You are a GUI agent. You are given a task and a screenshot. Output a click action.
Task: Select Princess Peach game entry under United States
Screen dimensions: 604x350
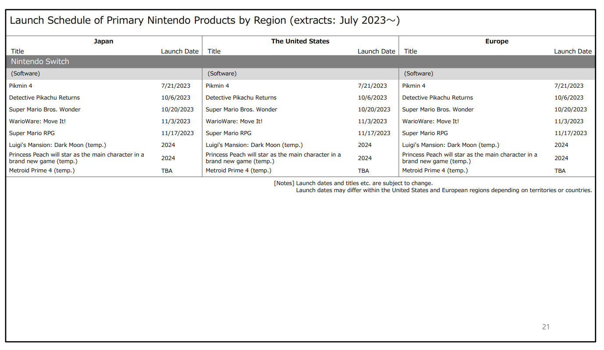coord(273,158)
